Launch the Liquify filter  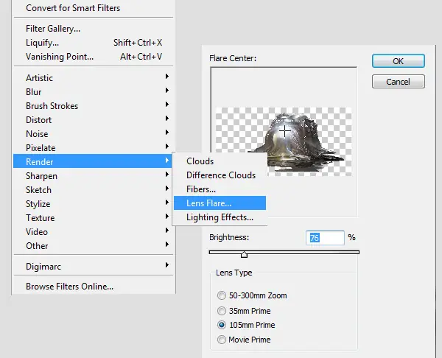pos(93,43)
